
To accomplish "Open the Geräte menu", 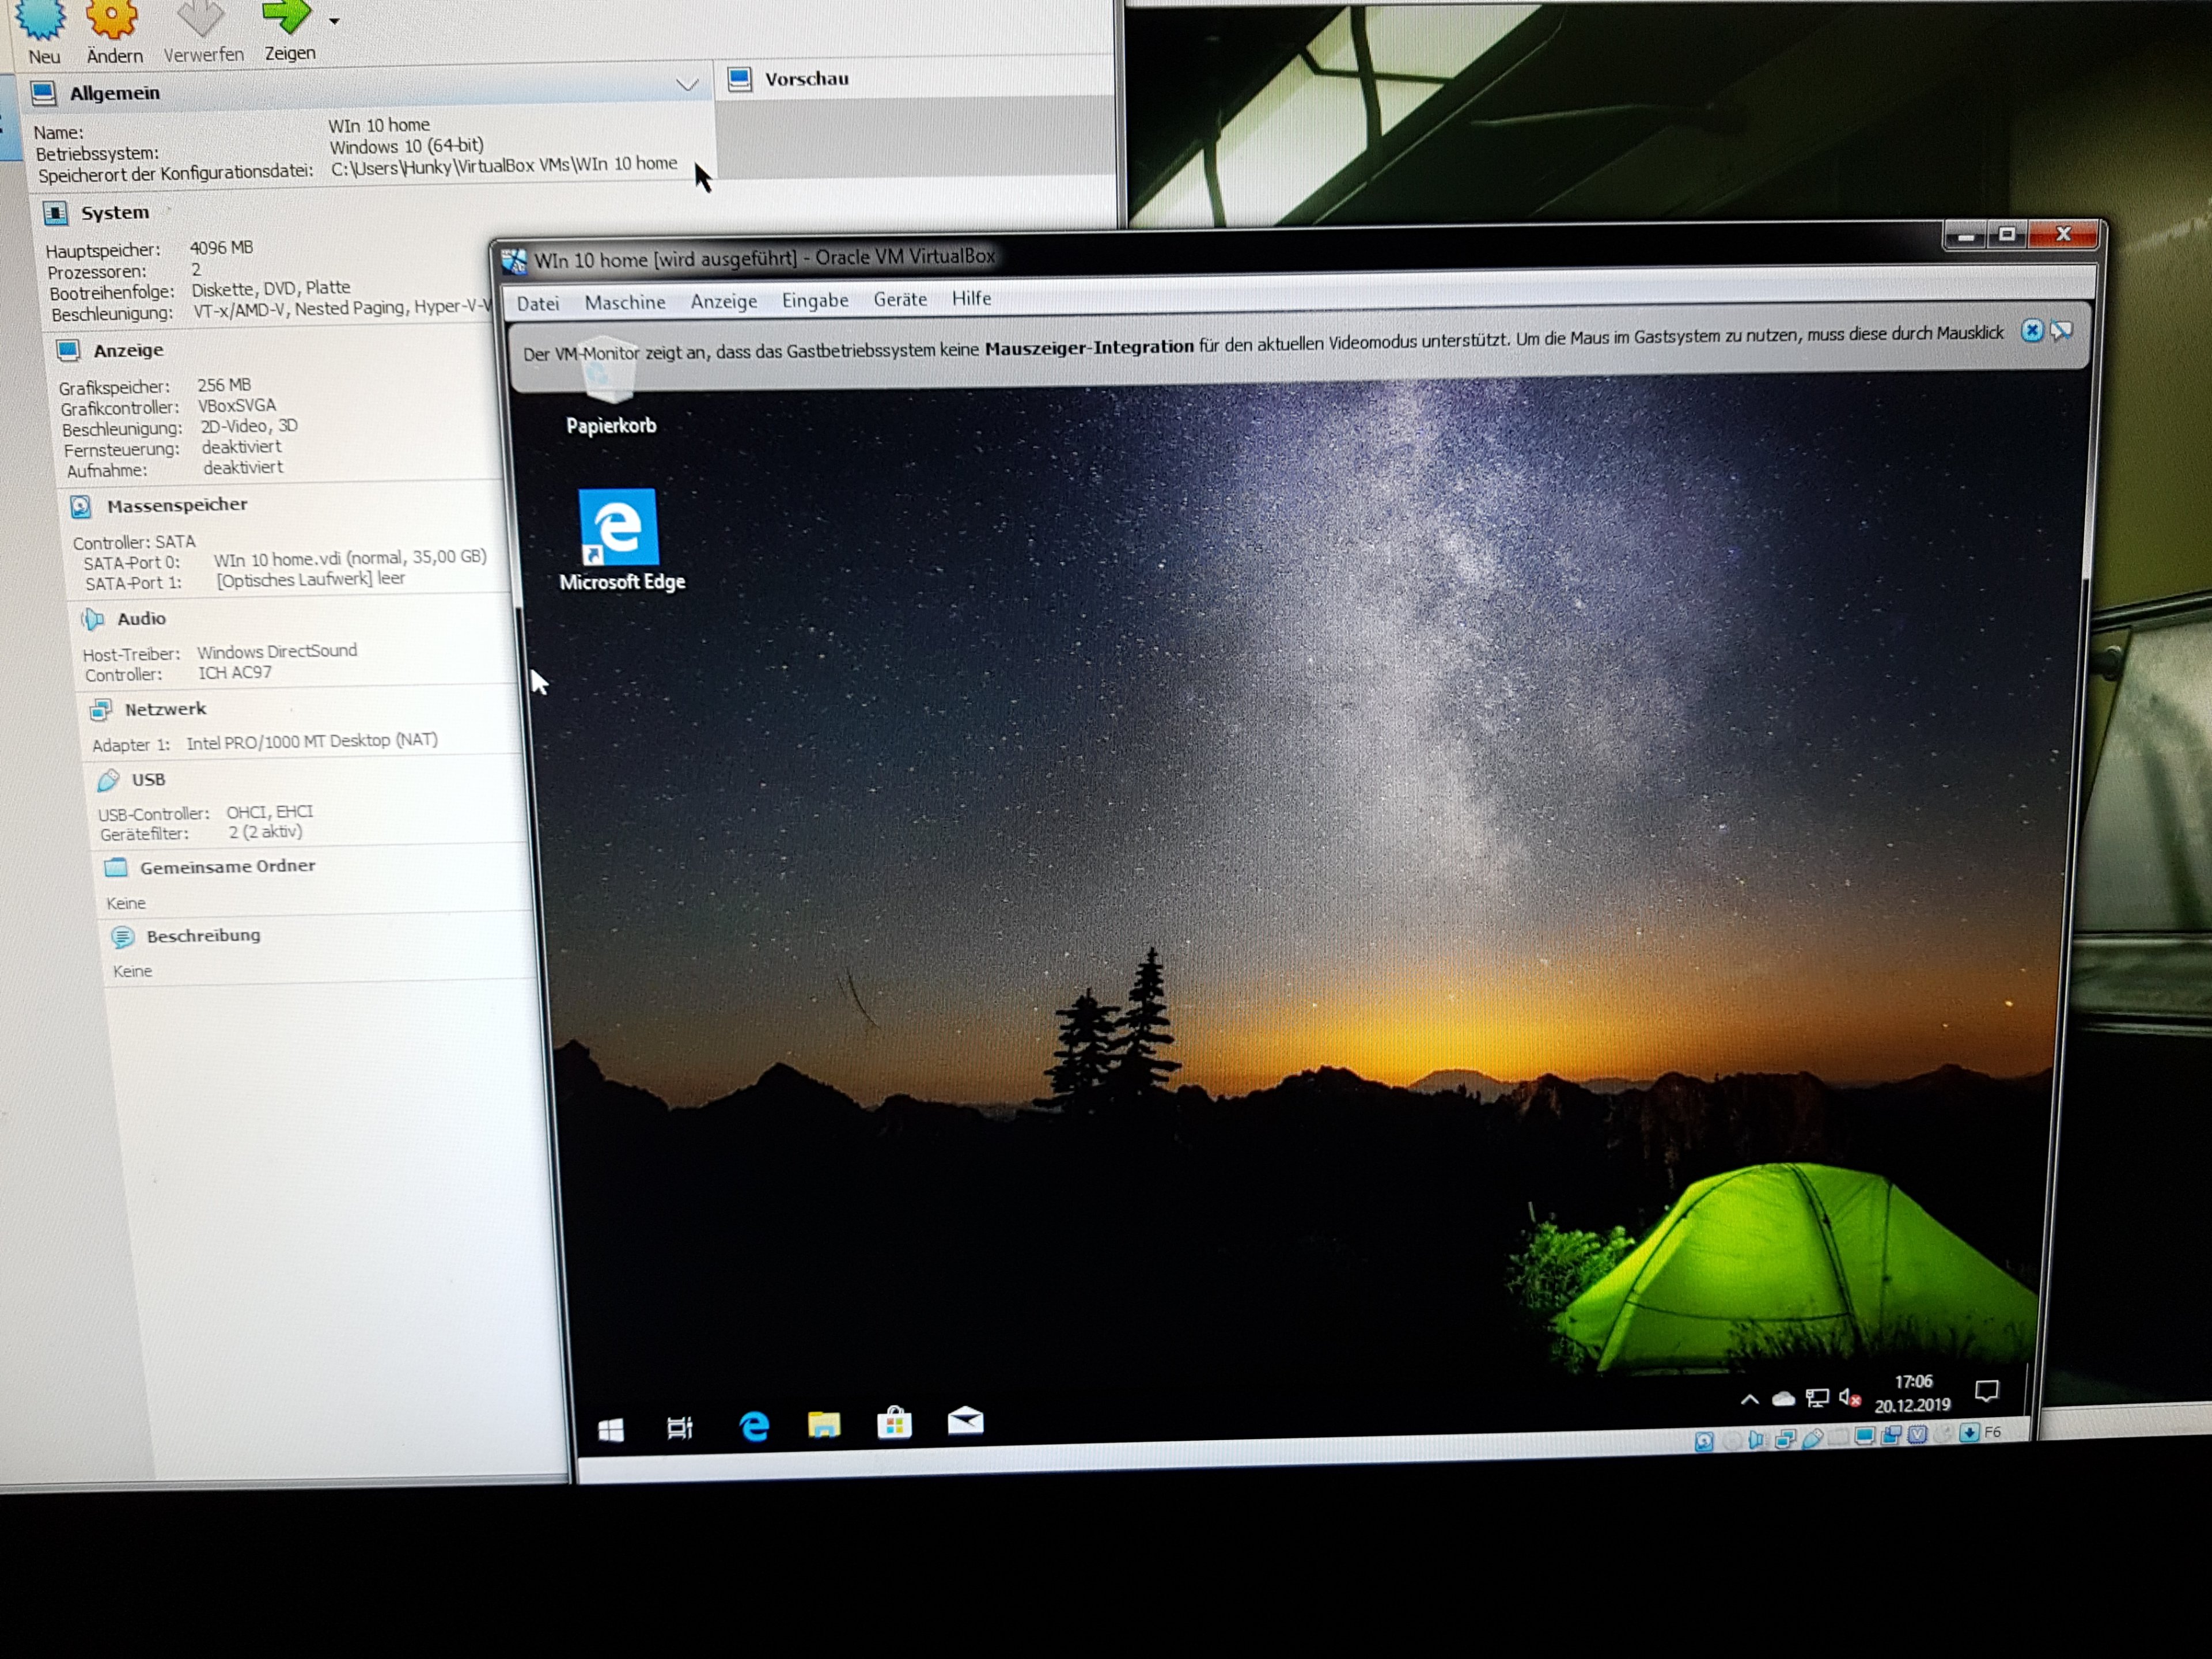I will (x=899, y=299).
